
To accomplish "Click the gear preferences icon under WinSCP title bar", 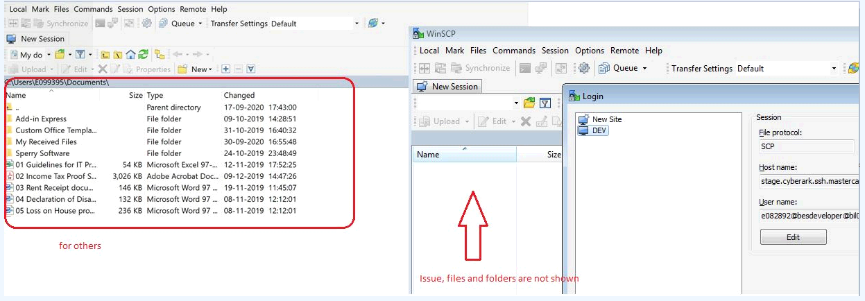I will pos(584,68).
